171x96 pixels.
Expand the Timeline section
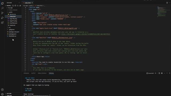(9, 95)
